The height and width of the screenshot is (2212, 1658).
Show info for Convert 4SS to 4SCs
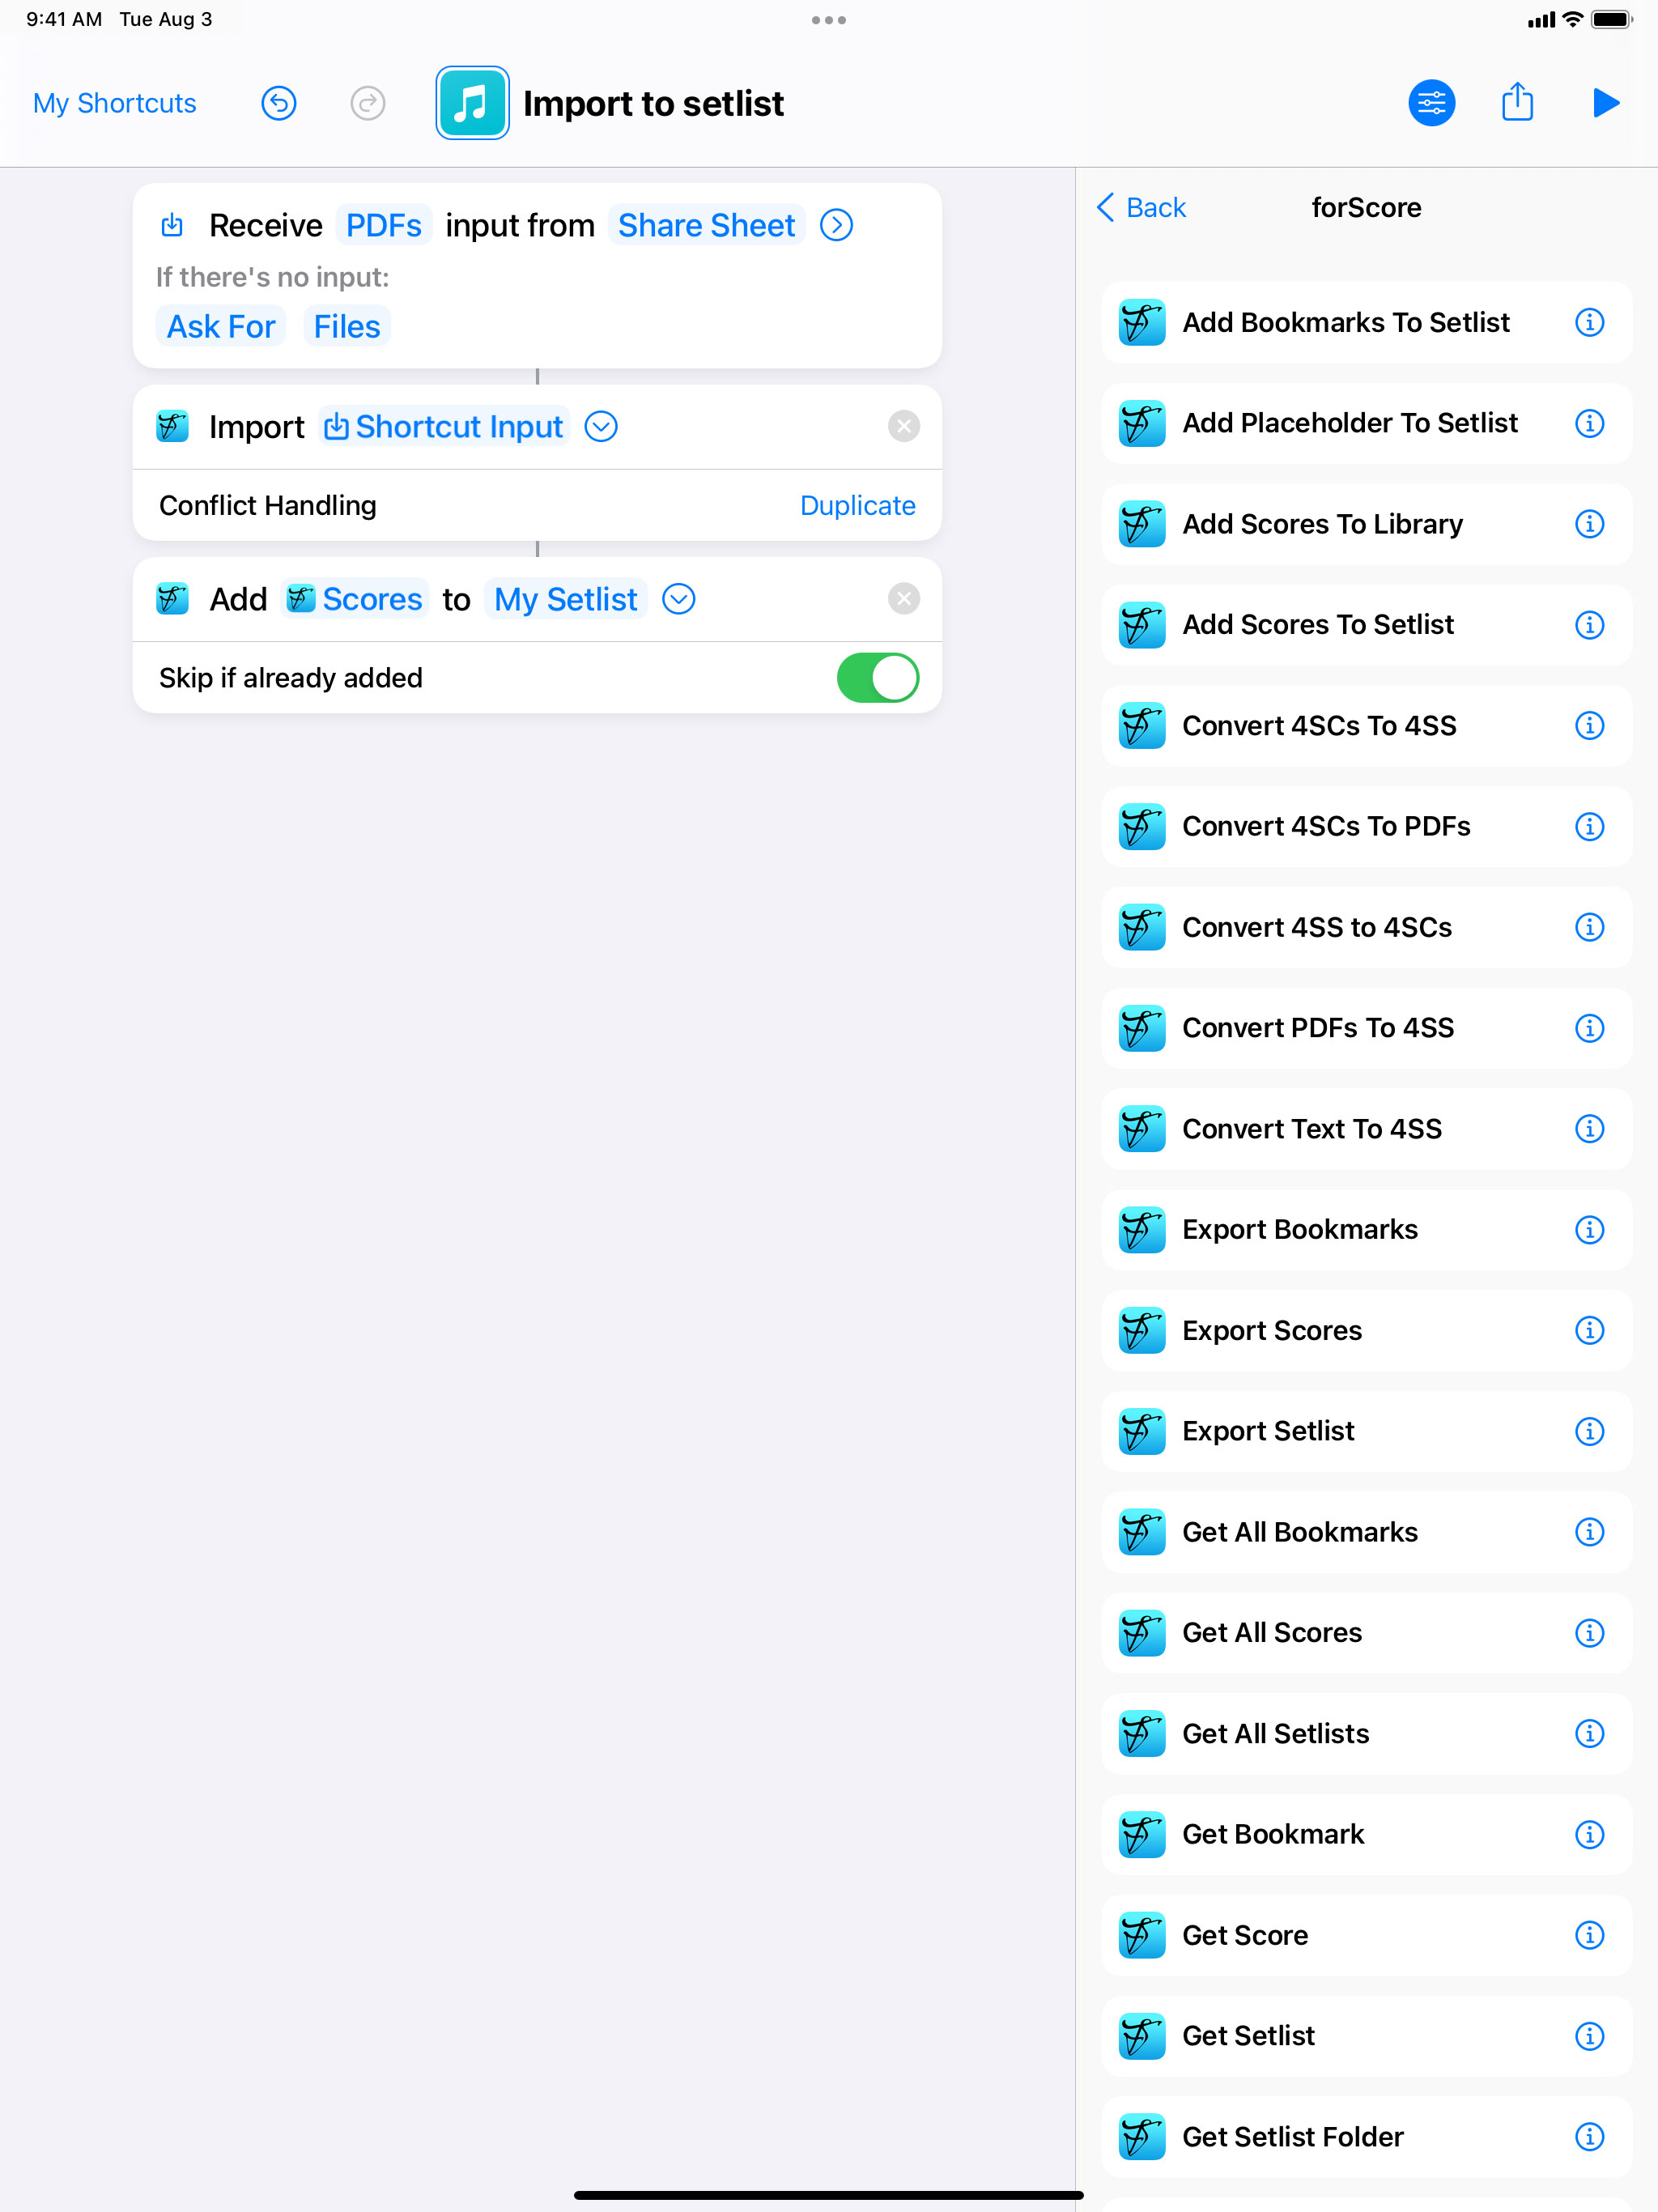click(x=1590, y=927)
